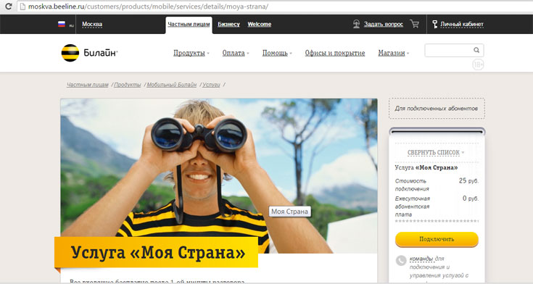Click the sidebar title Услуга «Моя Страна»
Screen dimensions: 533x284
pyautogui.click(x=426, y=167)
